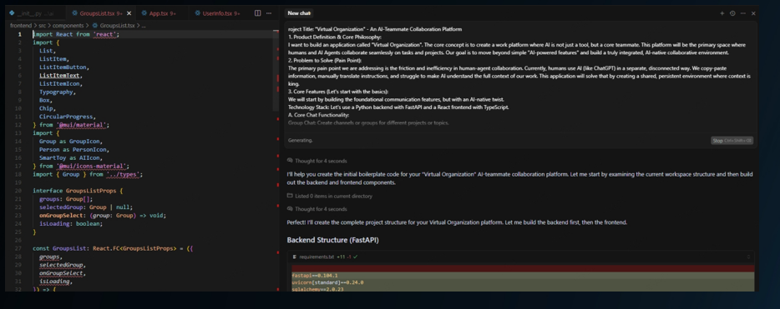Screen dimensions: 780x309
Task: Open the editor tab bar's more actions menu
Action: click(269, 13)
